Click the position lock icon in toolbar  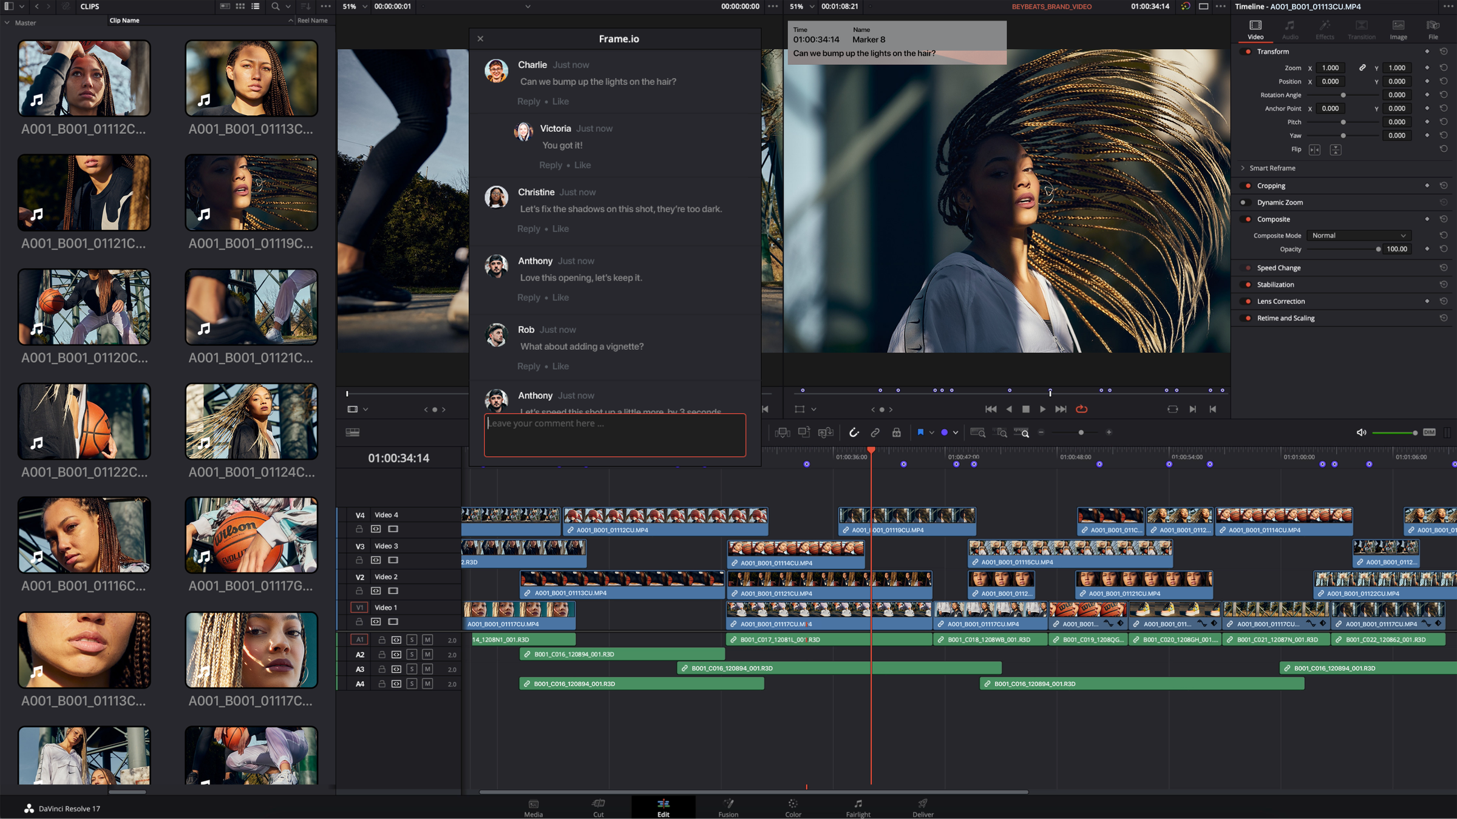click(896, 433)
